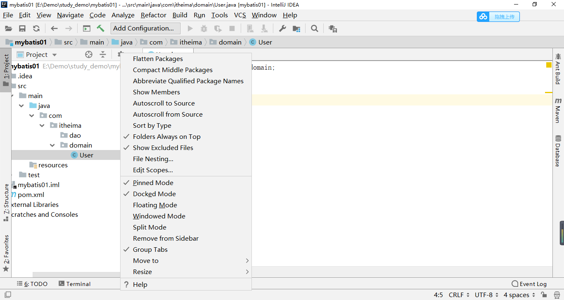The width and height of the screenshot is (564, 300).
Task: Toggle Pinned Mode option
Action: [x=186, y=183]
